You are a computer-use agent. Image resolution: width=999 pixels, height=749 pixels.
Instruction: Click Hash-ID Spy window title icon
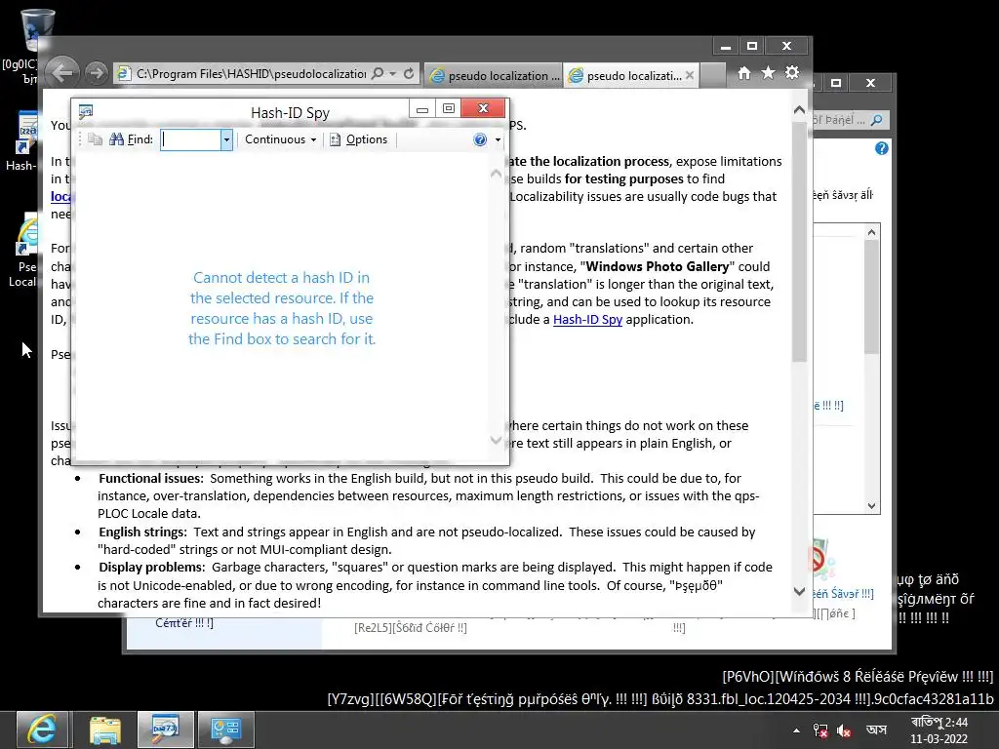coord(86,112)
